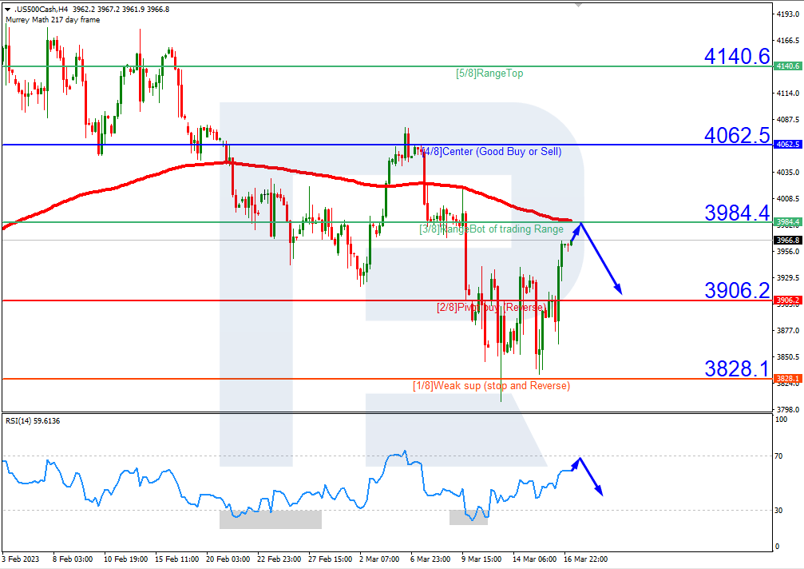This screenshot has height=569, width=804.
Task: Expand the .US500Cash symbol dropdown triangle
Action: (8, 8)
